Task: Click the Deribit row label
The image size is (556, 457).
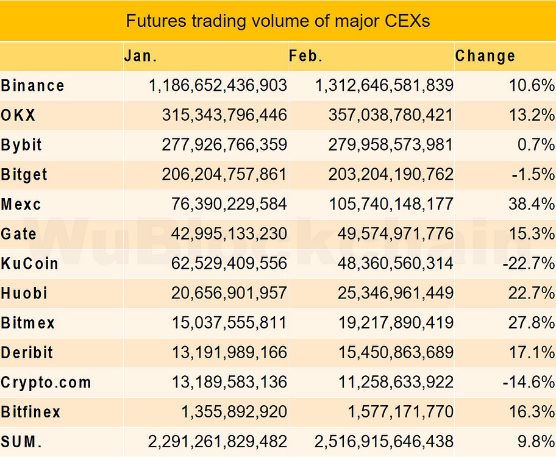Action: click(27, 352)
